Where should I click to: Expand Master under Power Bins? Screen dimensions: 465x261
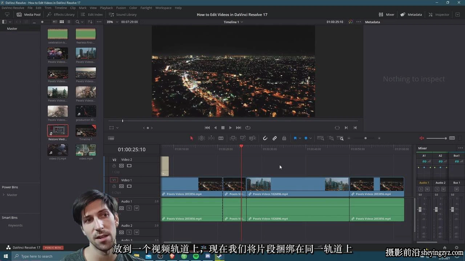(4, 195)
